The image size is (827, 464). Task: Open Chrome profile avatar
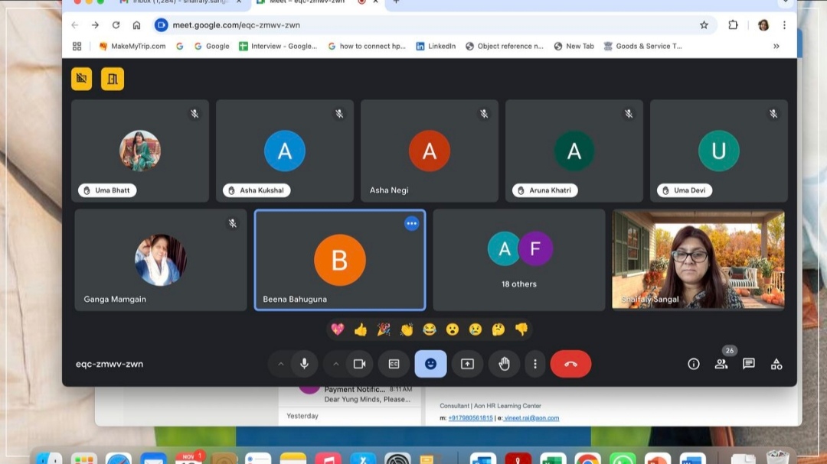pyautogui.click(x=763, y=24)
